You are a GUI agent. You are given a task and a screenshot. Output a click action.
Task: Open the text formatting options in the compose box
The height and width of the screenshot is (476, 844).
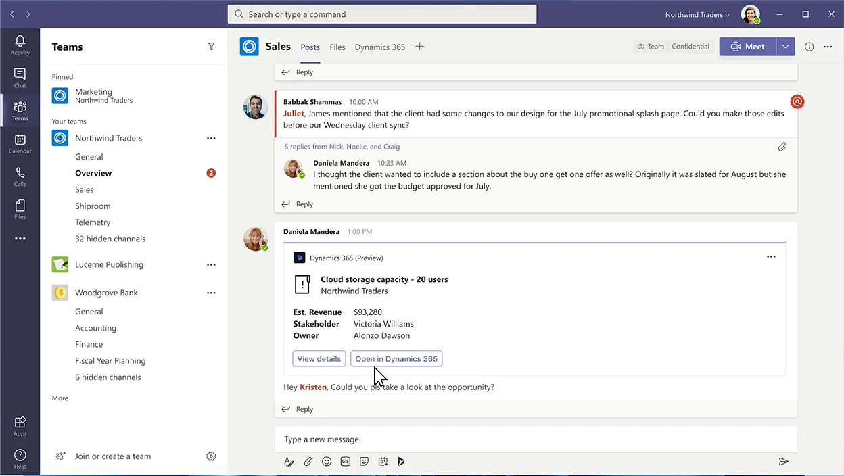point(289,461)
